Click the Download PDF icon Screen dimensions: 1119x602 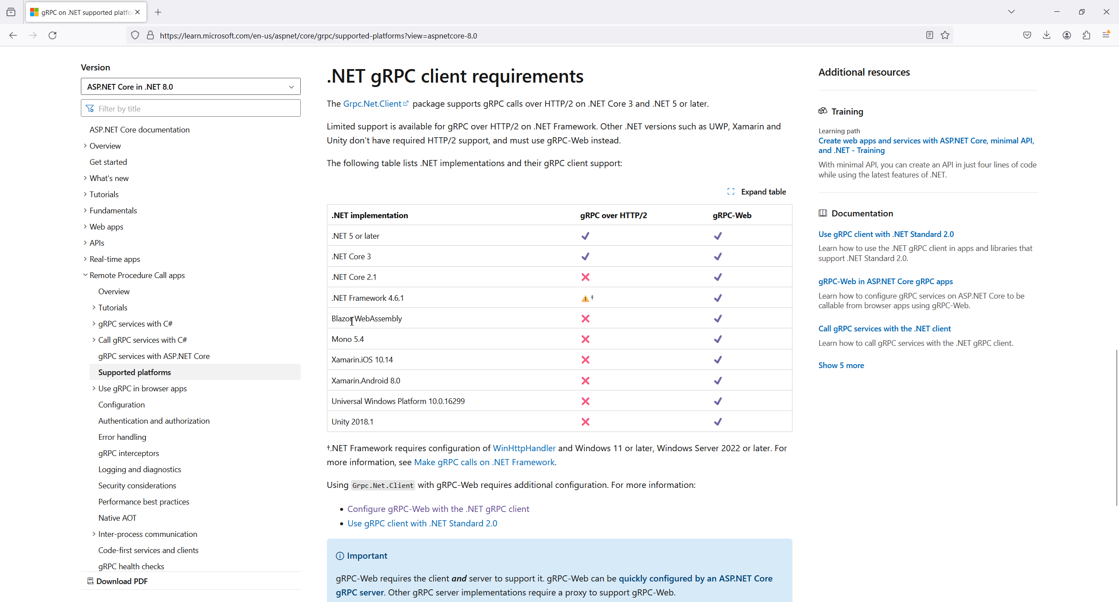click(90, 581)
